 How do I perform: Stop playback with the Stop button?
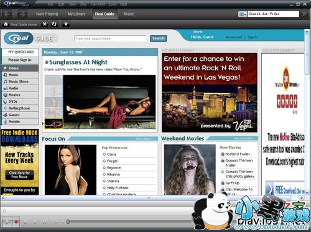tap(35, 222)
